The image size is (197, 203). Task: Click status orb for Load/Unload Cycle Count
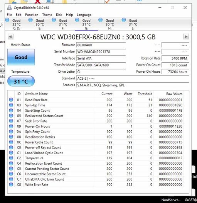coord(11,153)
